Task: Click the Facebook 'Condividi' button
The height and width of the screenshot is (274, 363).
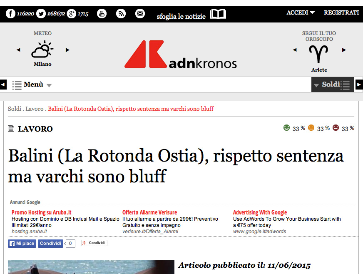Action: coord(50,244)
